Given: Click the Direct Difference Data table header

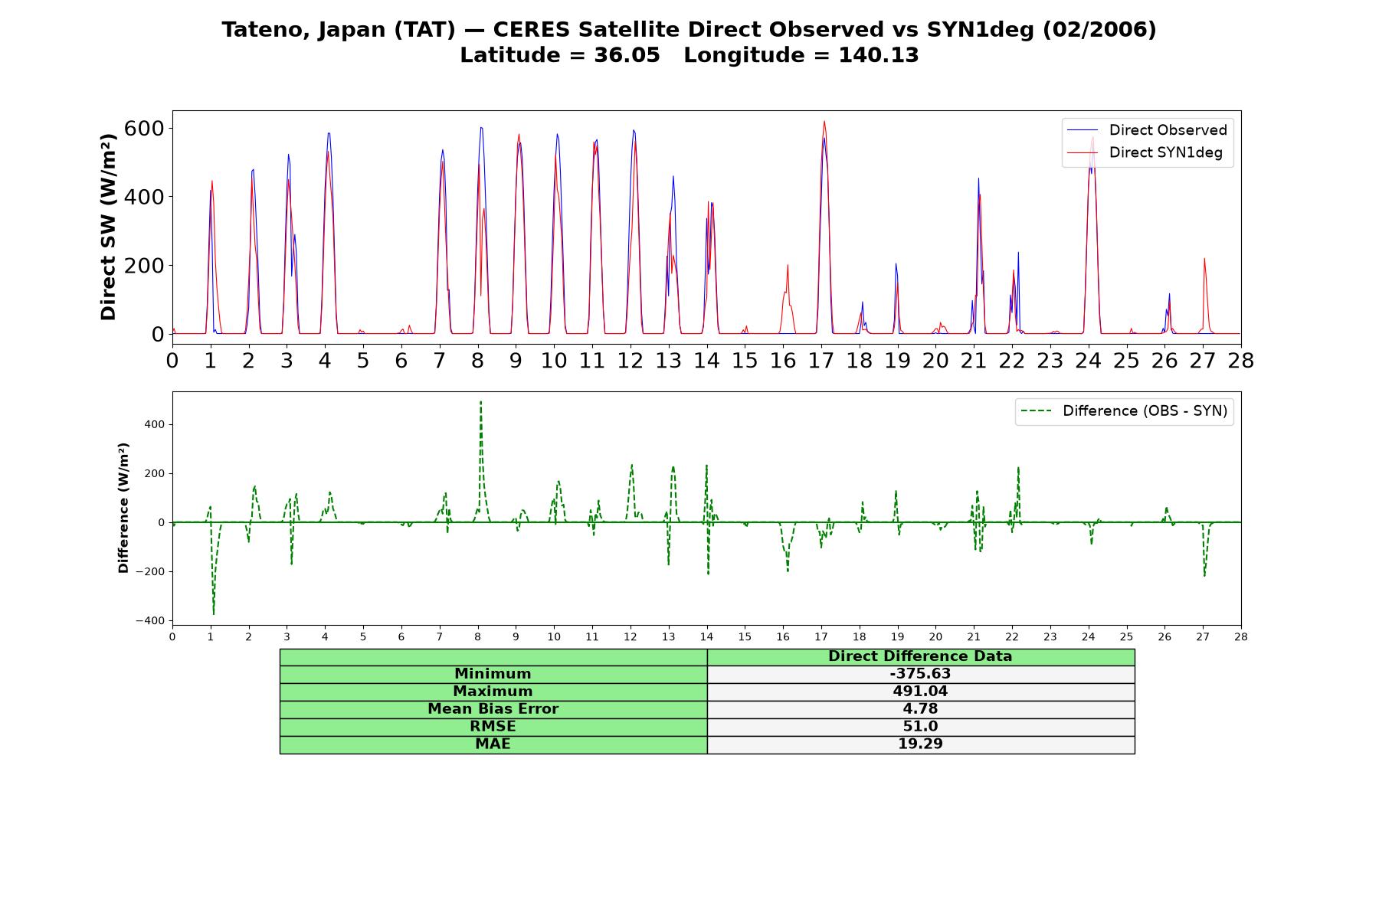Looking at the screenshot, I should coord(920,656).
